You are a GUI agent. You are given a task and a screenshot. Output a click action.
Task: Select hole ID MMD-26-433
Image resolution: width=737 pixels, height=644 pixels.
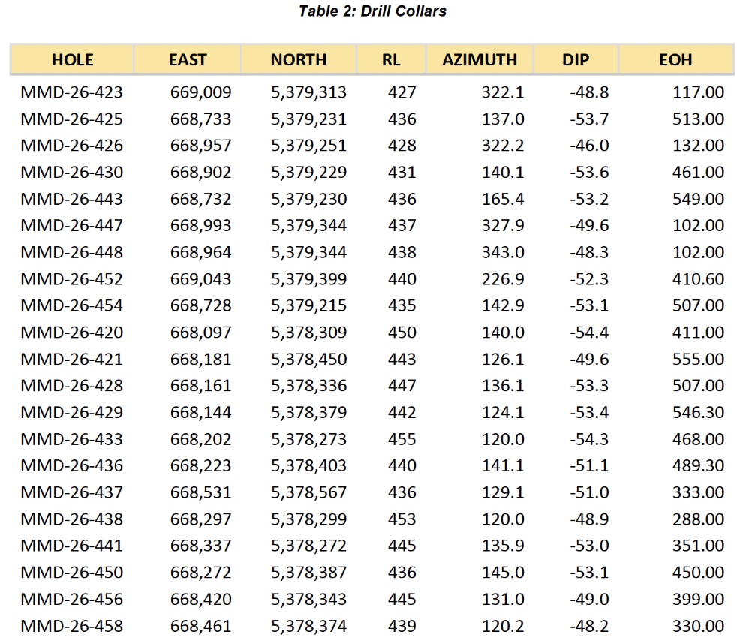pos(71,439)
